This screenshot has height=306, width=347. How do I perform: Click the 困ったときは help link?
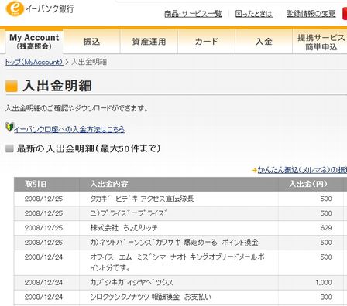tap(254, 14)
